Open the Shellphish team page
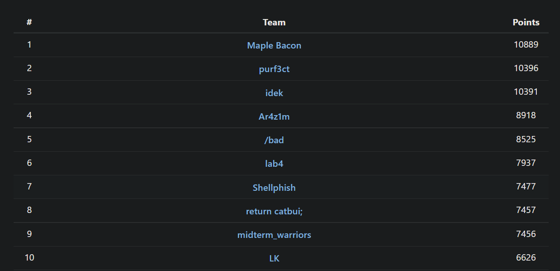 point(274,187)
